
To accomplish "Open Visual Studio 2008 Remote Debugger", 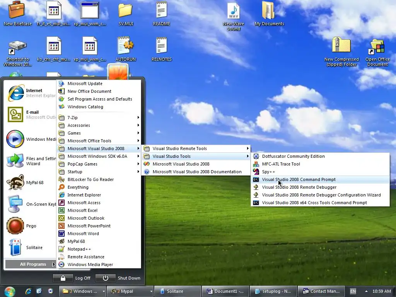I will (320, 187).
